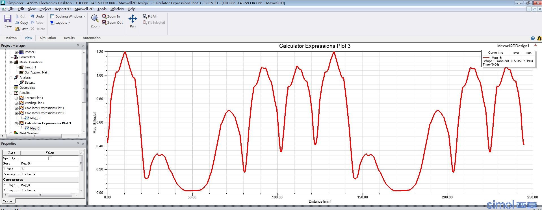Click the Torque Plot 1 report icon

tap(21, 98)
